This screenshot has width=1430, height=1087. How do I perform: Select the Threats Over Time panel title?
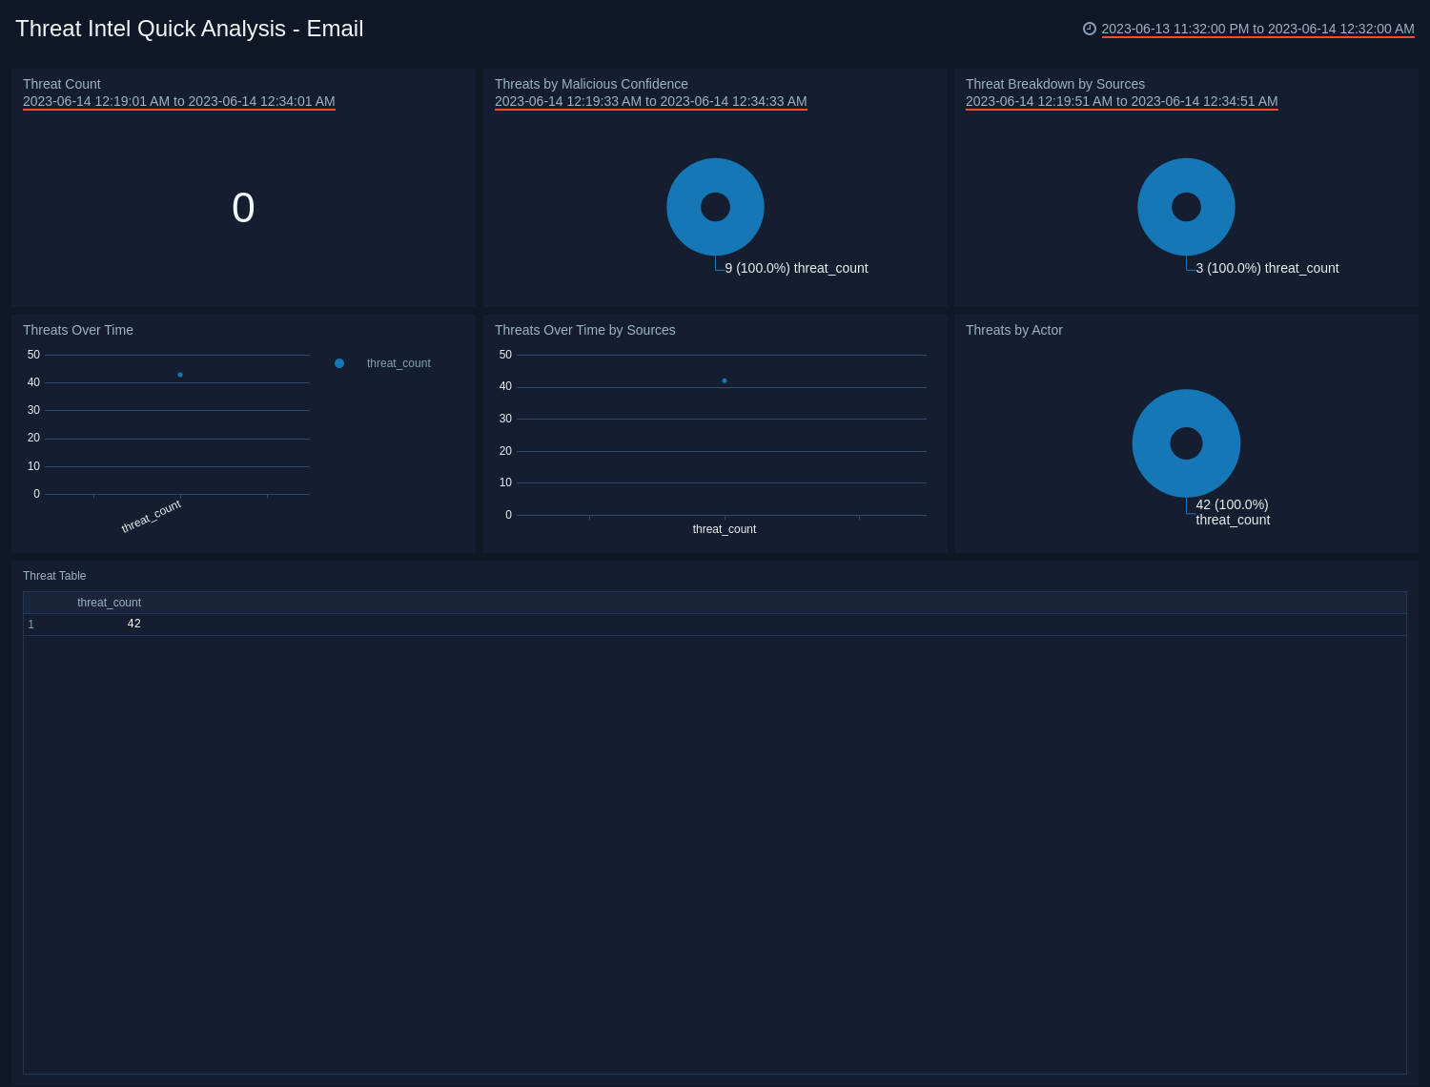coord(77,330)
